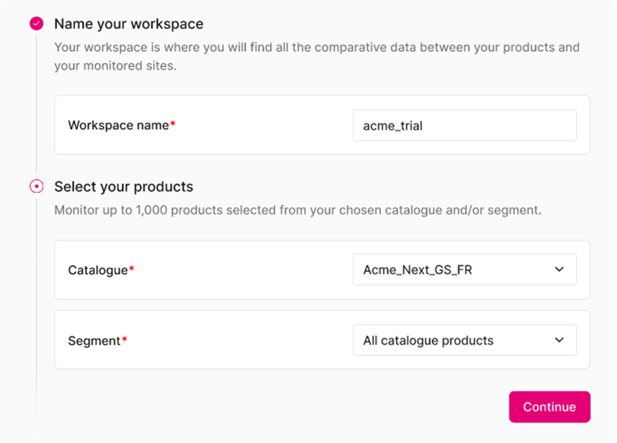Click the Catalogue field label

click(98, 270)
